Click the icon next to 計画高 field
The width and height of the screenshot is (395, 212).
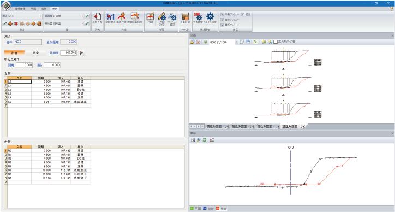[x=81, y=53]
